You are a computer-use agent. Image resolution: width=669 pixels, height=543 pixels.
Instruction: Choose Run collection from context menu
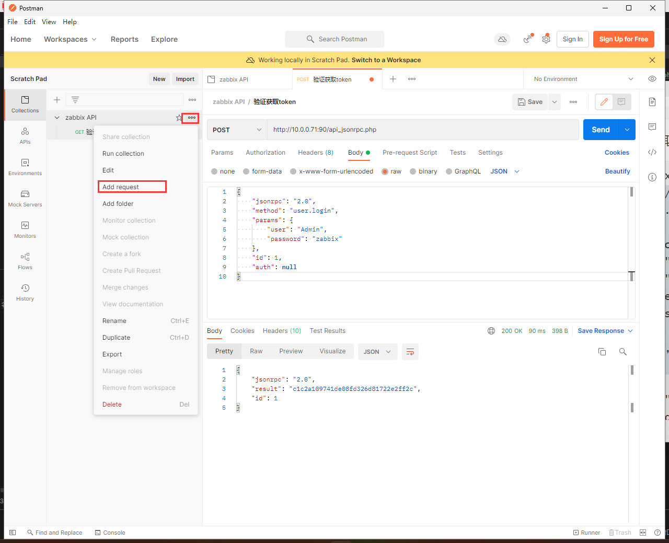pos(123,154)
